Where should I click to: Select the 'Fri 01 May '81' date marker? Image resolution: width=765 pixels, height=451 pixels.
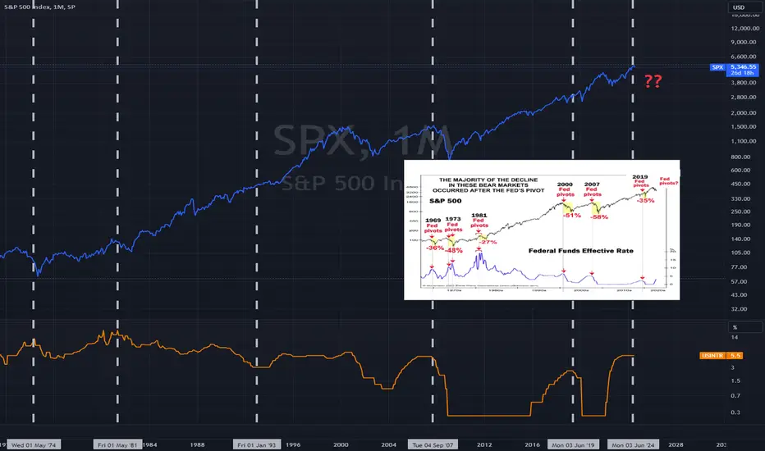coord(117,444)
